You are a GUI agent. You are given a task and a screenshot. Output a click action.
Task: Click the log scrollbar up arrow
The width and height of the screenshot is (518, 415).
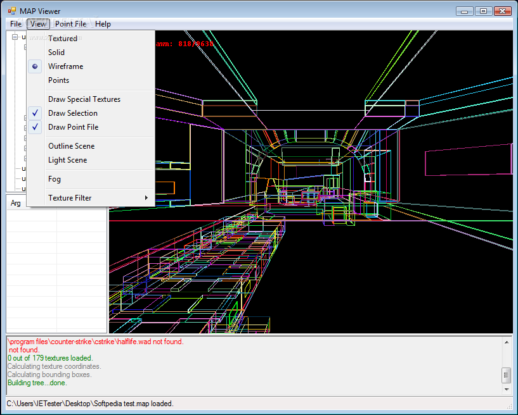[507, 342]
